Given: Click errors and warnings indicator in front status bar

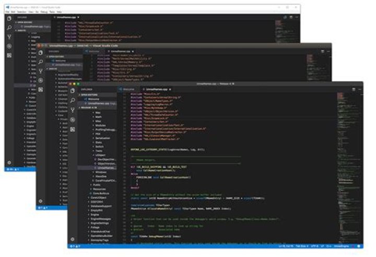Looking at the screenshot, I should pos(75,246).
